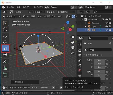Select the Select Box tool in toolbar
The width and height of the screenshot is (113, 95).
(x=5, y=23)
